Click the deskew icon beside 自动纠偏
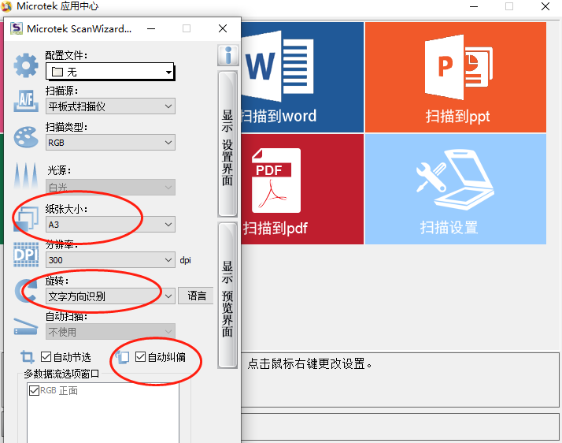The height and width of the screenshot is (443, 562). point(123,357)
